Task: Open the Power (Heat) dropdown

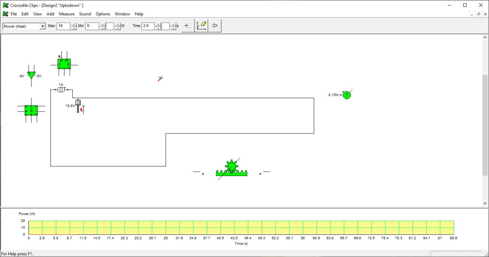Action: click(x=43, y=26)
